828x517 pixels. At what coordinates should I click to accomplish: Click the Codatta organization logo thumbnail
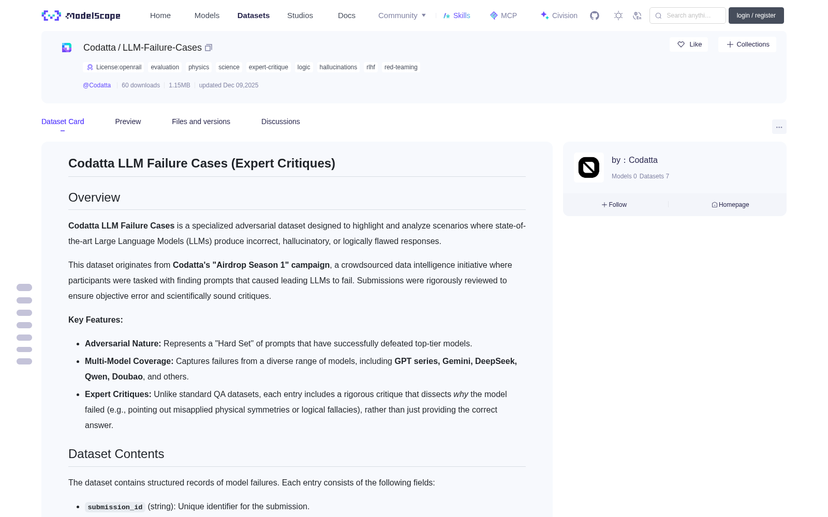coord(589,168)
